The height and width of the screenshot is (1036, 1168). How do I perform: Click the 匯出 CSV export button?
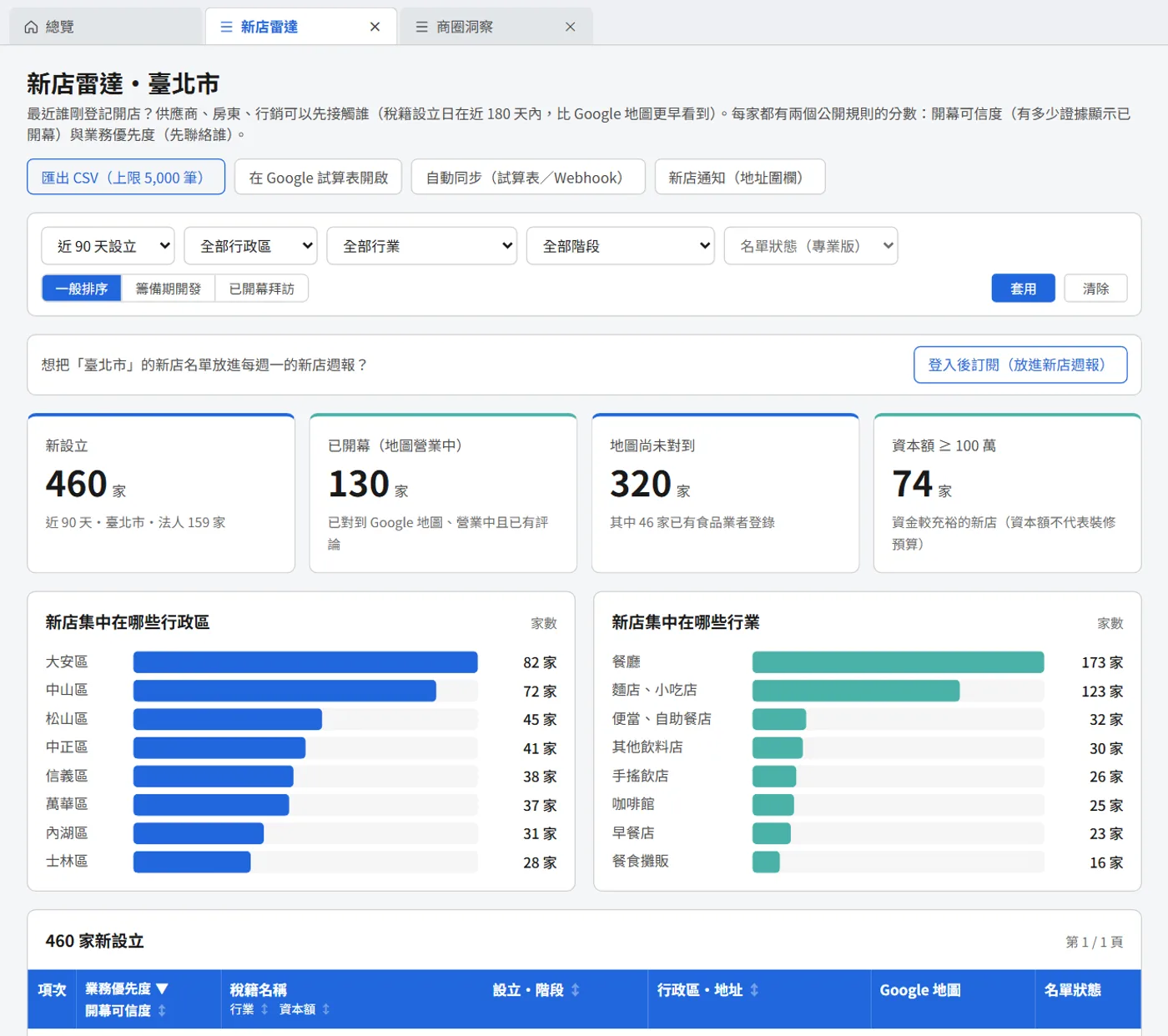pyautogui.click(x=126, y=177)
